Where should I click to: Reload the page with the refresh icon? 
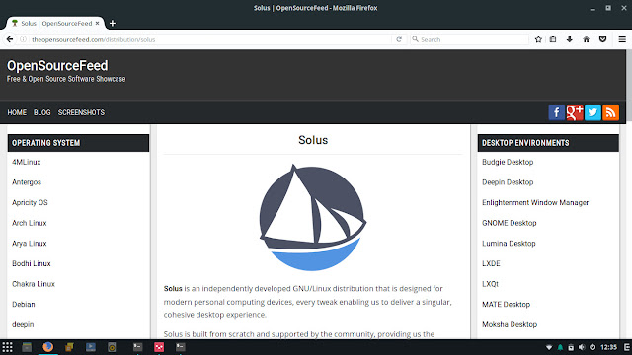click(x=399, y=39)
